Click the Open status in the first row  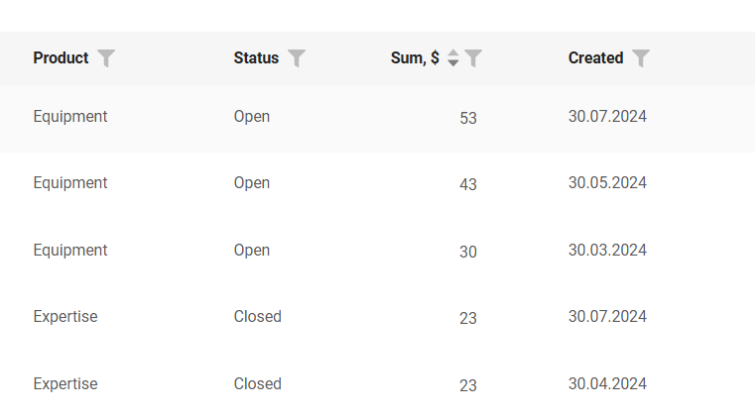coord(252,117)
